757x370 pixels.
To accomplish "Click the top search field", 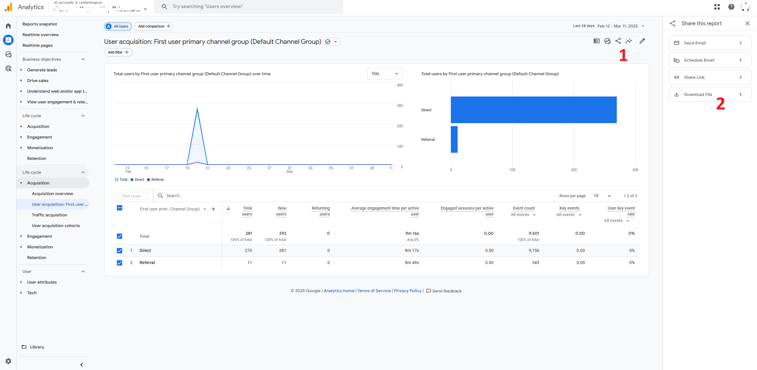I will point(248,7).
